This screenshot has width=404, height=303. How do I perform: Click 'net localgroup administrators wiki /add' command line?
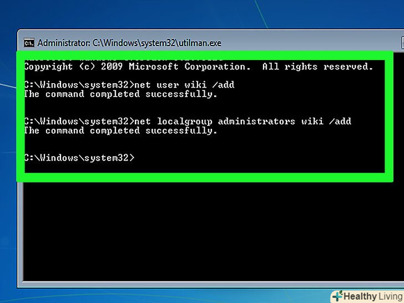coord(188,122)
